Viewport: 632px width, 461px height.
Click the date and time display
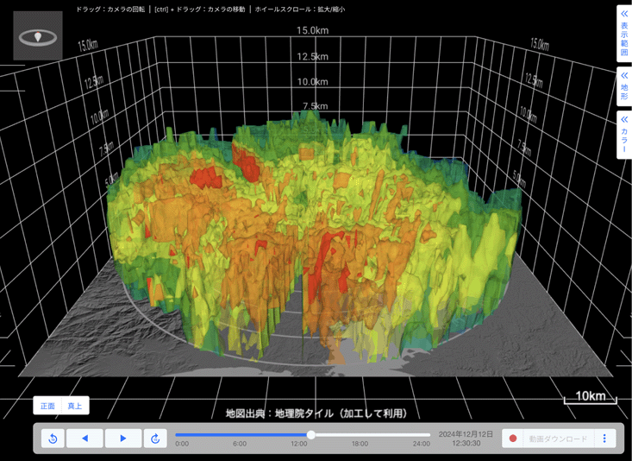pos(466,439)
